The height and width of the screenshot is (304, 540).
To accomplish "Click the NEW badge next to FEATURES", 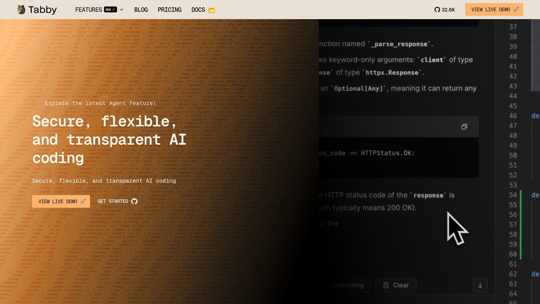I will 110,9.
